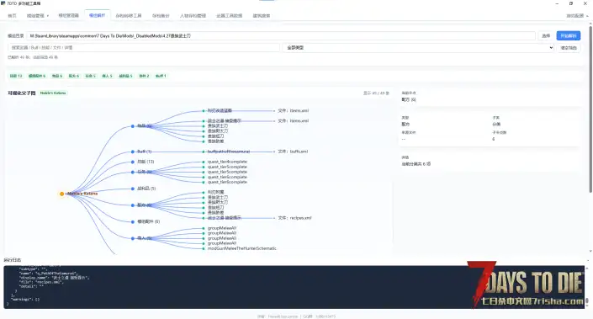Open the 存档备份 tab
593x319 pixels.
161,15
